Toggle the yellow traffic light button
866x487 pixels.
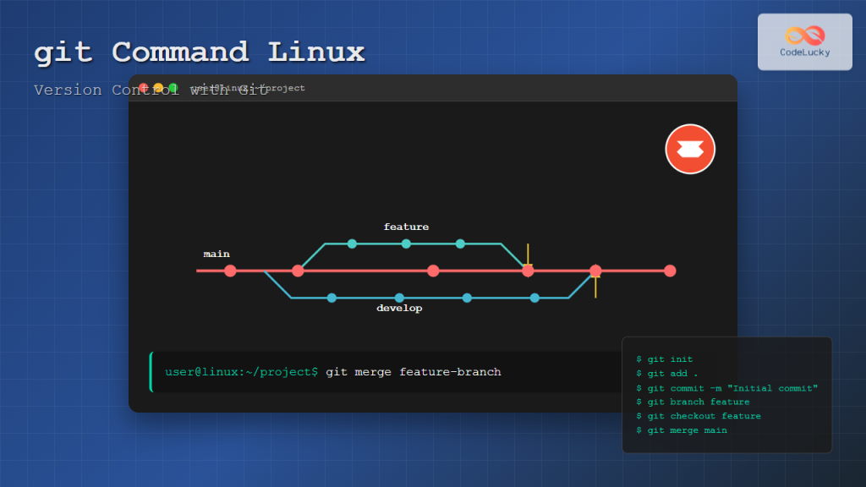point(157,87)
